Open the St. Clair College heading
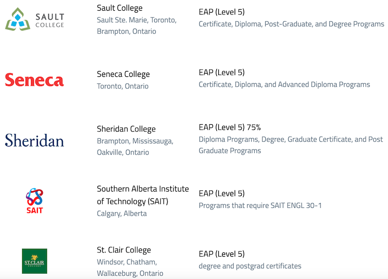Image resolution: width=388 pixels, height=279 pixels. [124, 250]
